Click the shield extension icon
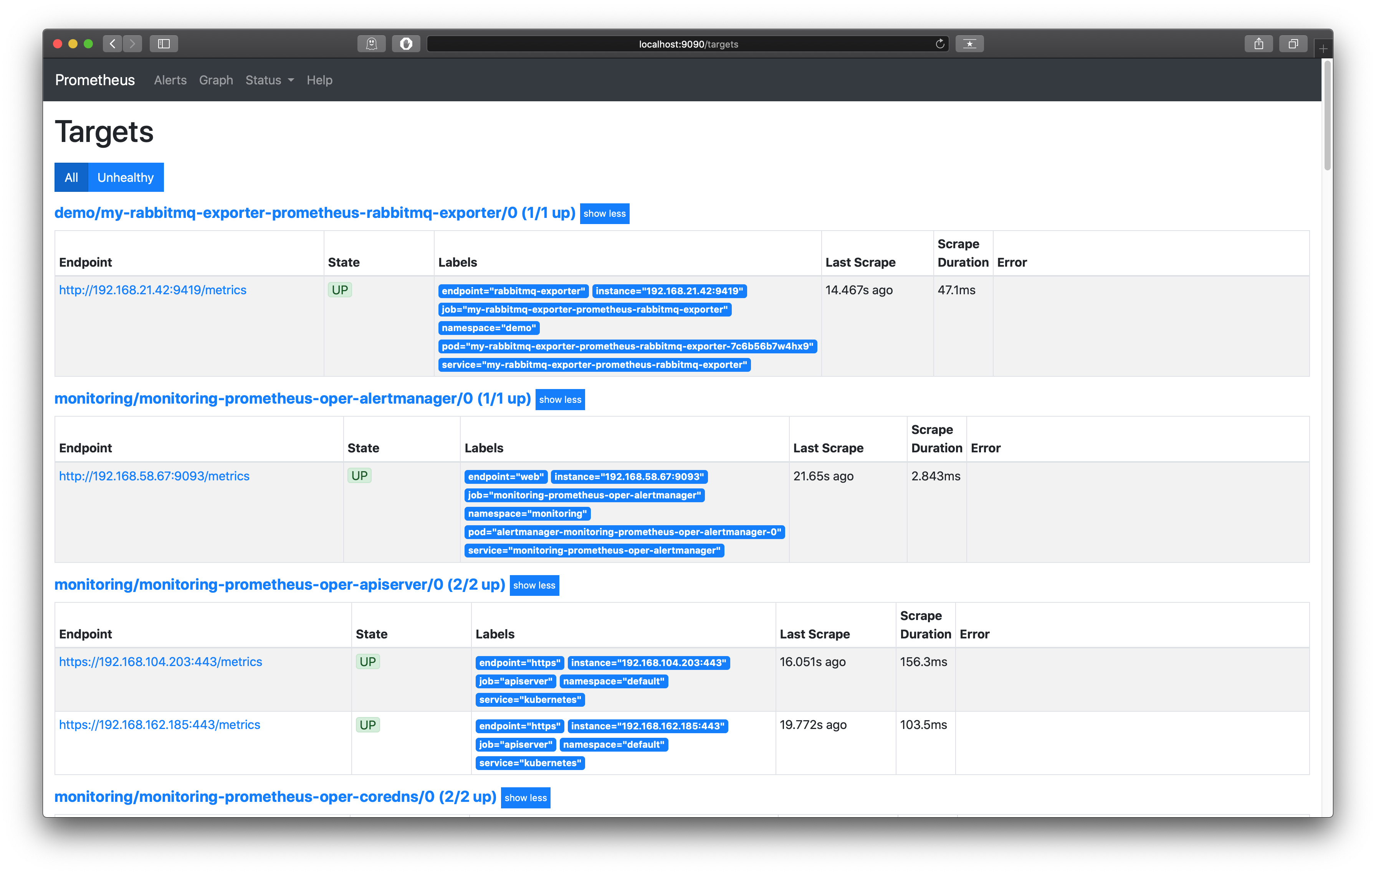The width and height of the screenshot is (1376, 874). [406, 44]
